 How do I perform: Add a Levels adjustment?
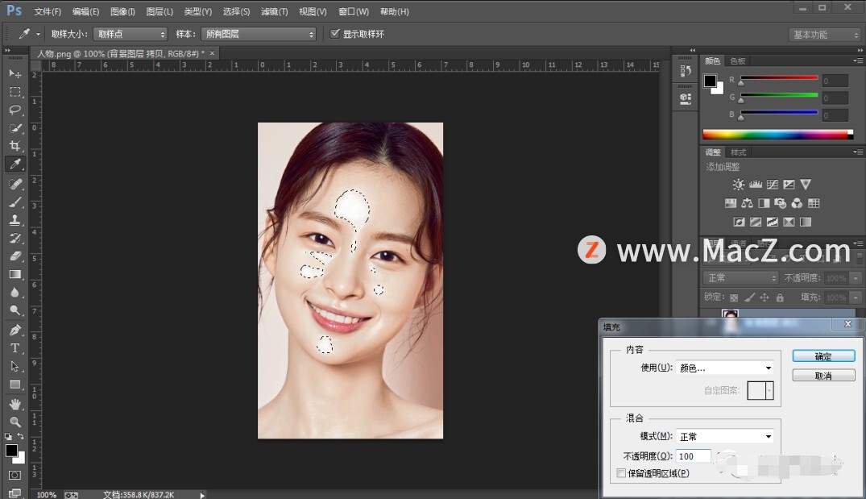[x=756, y=185]
